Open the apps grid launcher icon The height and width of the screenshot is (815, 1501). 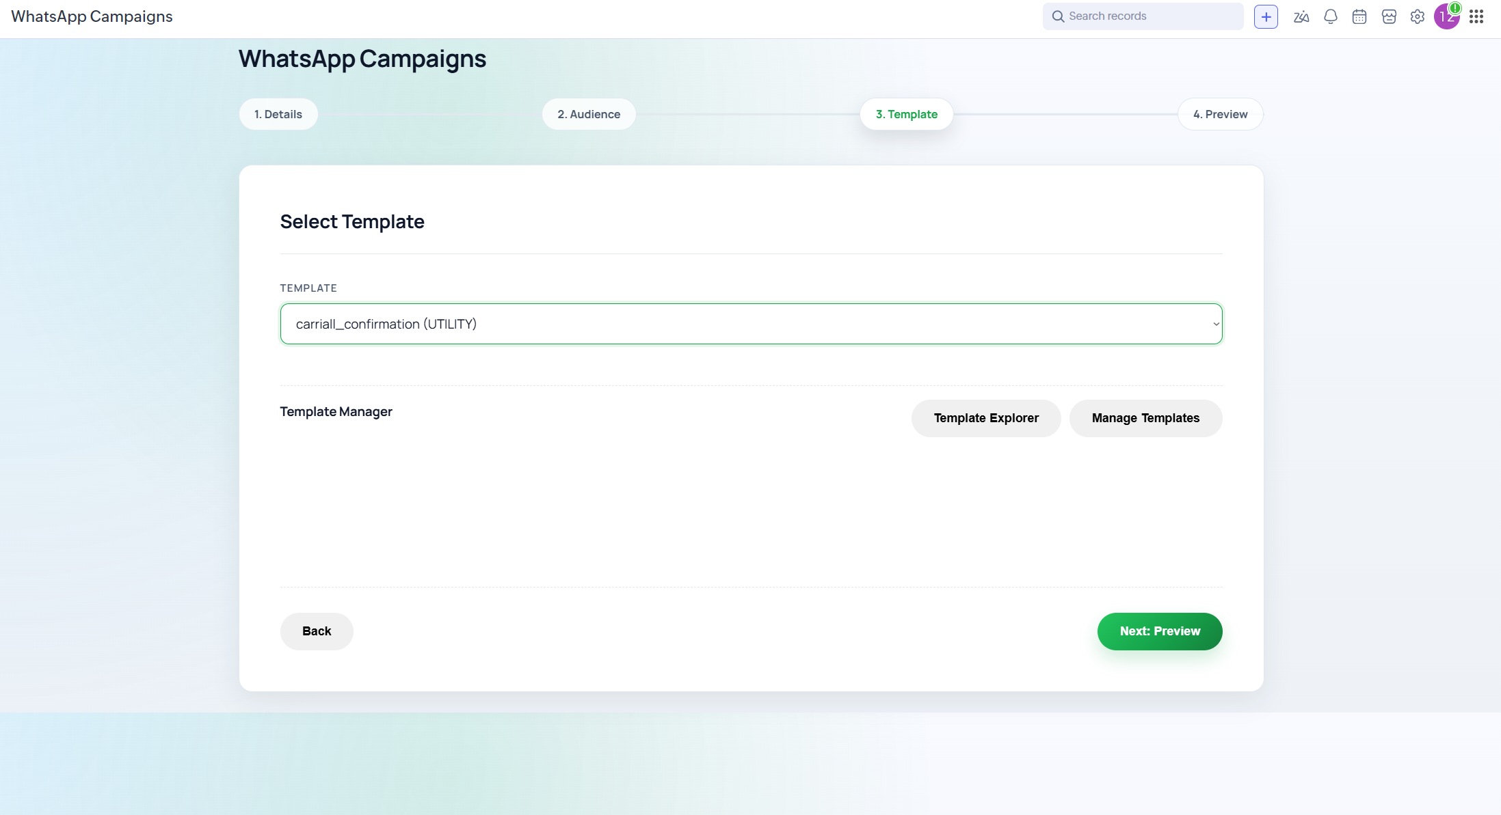tap(1476, 16)
